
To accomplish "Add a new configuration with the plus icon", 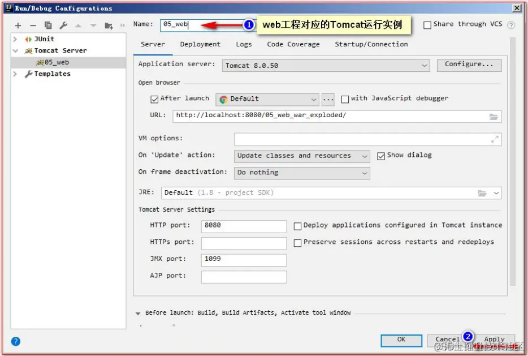I will (x=18, y=25).
